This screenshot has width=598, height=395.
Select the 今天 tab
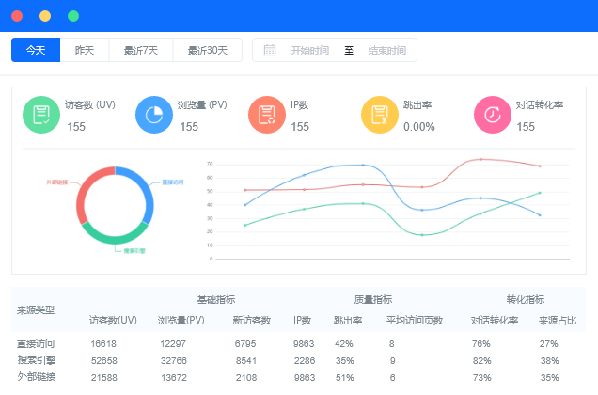36,50
